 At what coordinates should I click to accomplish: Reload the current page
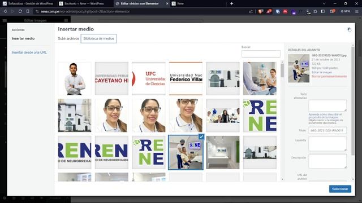20,11
